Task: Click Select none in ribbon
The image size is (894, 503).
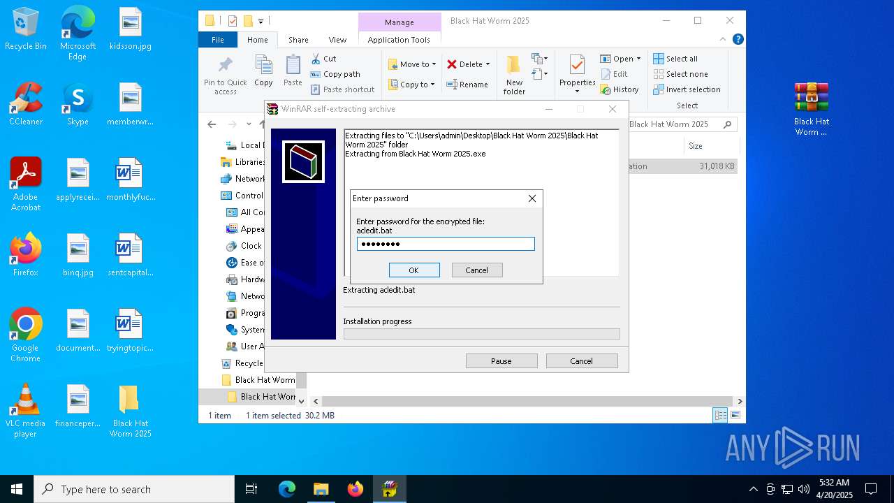Action: [x=680, y=74]
